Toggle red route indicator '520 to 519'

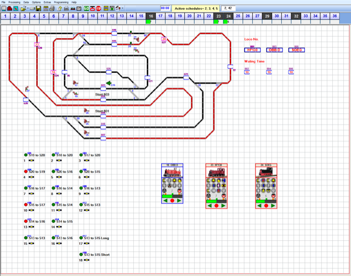pos(26,172)
